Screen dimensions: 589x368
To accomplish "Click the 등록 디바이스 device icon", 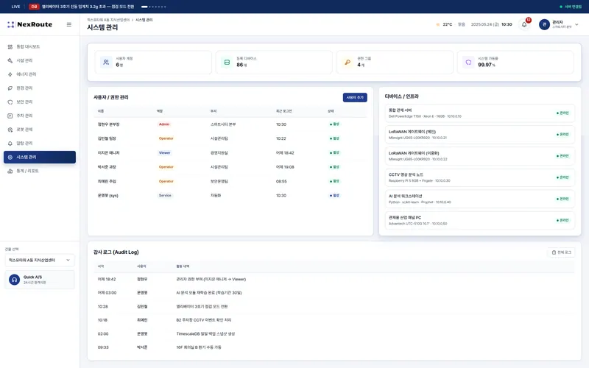I will point(227,63).
